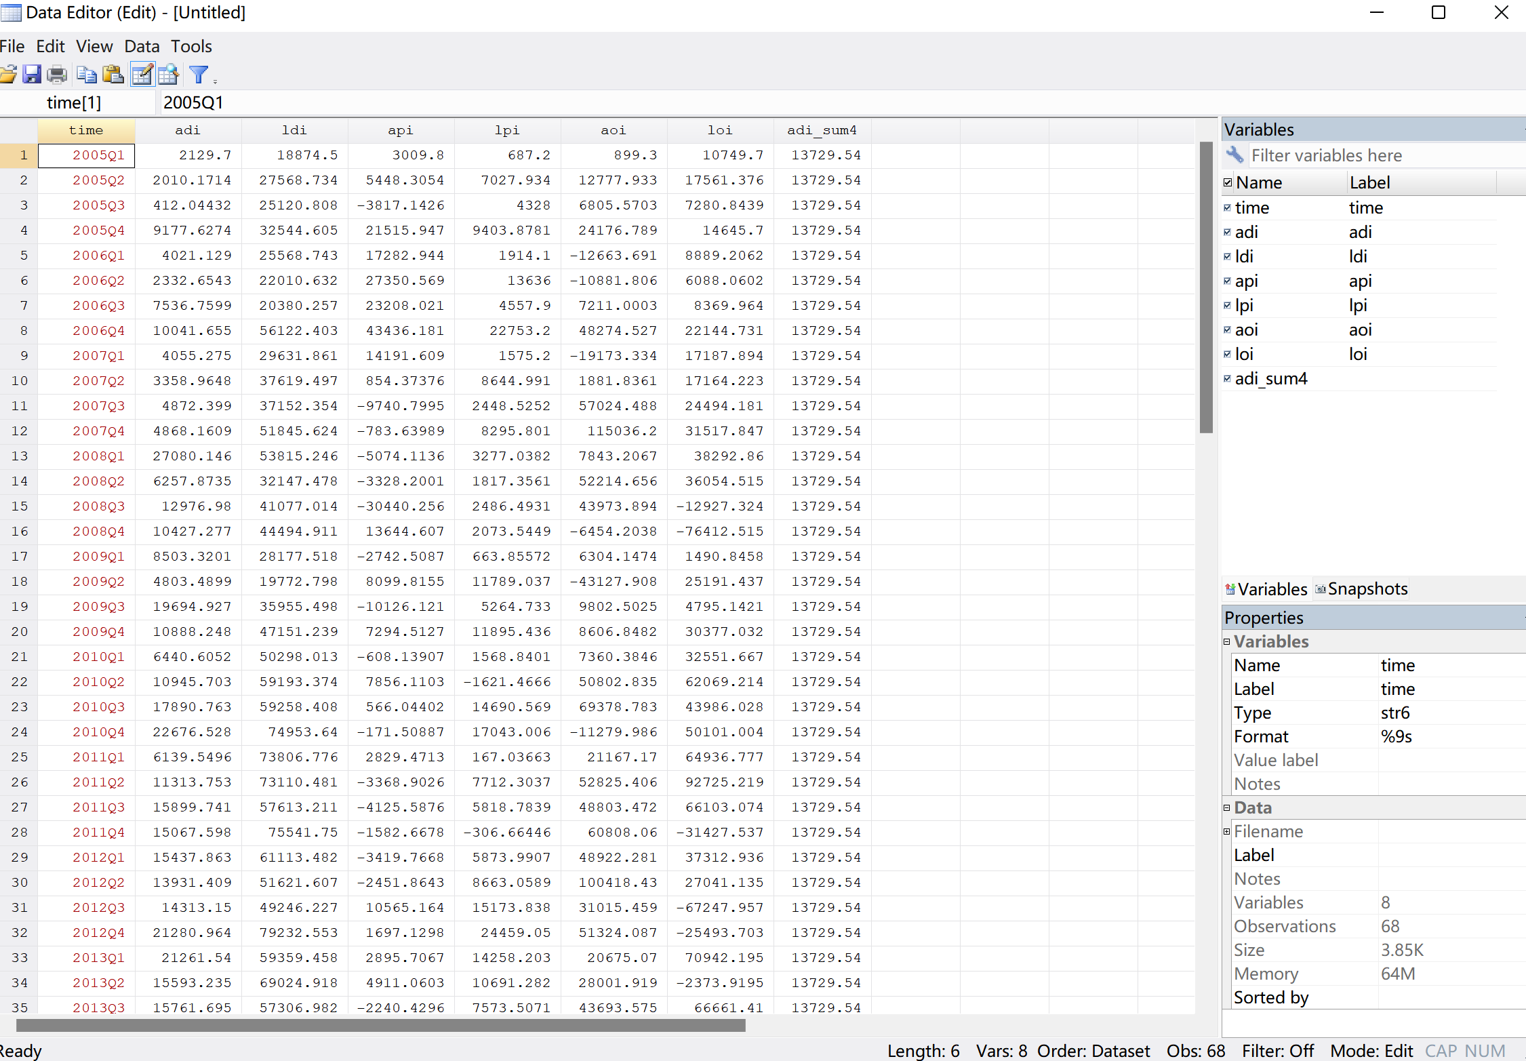This screenshot has height=1061, width=1526.
Task: Click the Paste clipboard icon
Action: click(113, 75)
